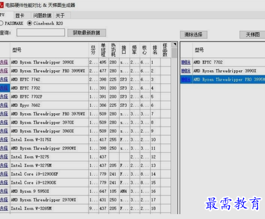Switch to the 显卡 tab
The height and width of the screenshot is (219, 265).
[20, 16]
